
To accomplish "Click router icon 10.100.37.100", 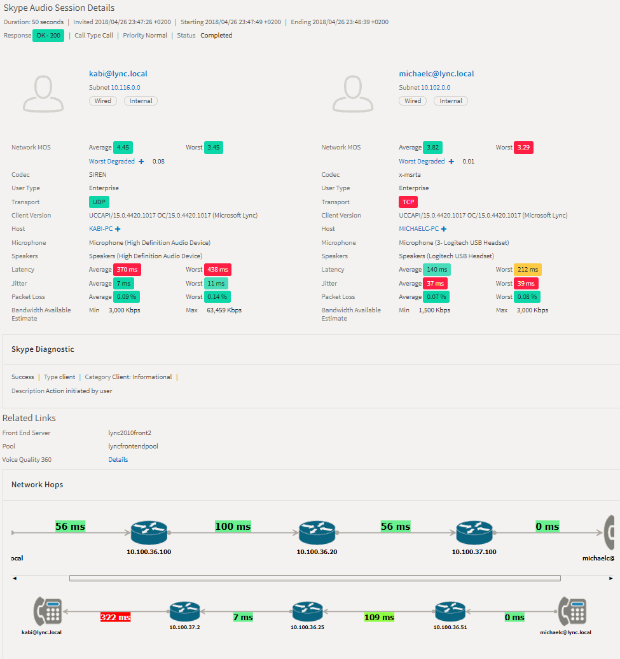I will point(474,532).
